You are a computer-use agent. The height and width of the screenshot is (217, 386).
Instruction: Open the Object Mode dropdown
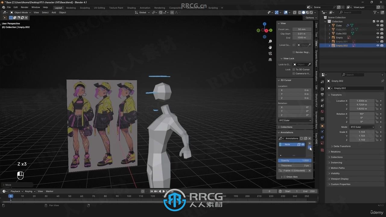point(21,12)
